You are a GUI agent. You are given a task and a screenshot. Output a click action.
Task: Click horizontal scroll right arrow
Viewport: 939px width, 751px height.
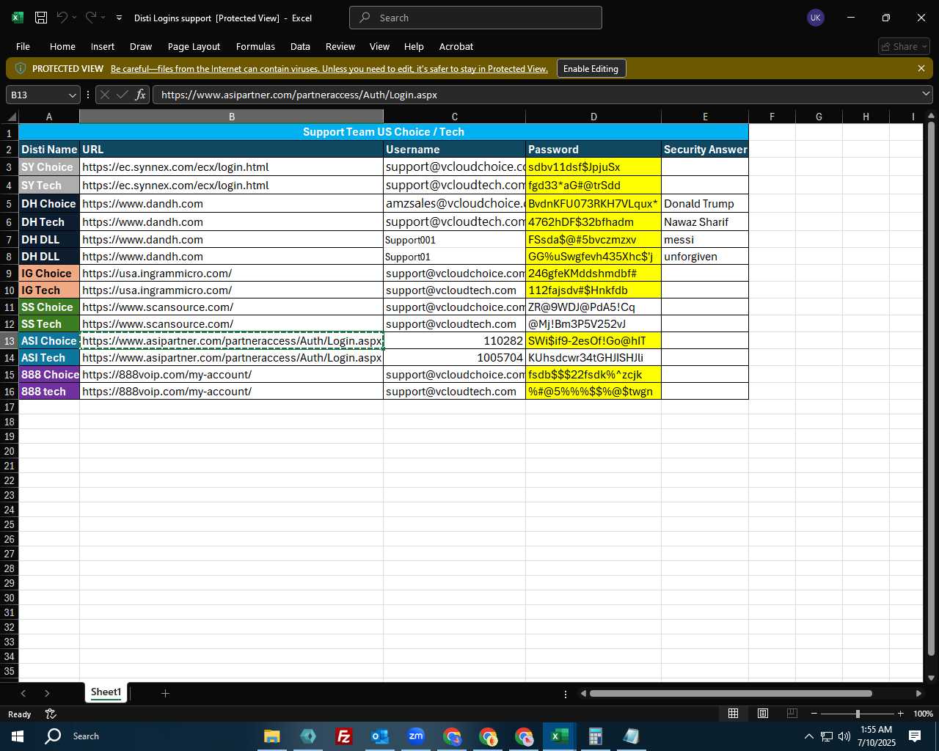918,693
